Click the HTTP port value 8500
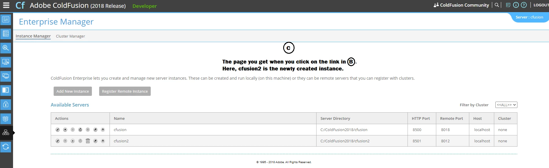 (417, 130)
